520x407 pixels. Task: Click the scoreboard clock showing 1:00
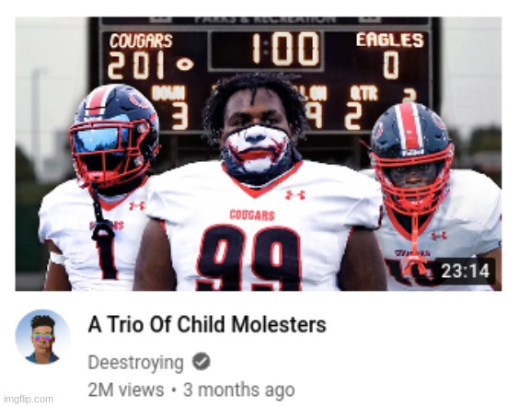pyautogui.click(x=284, y=50)
